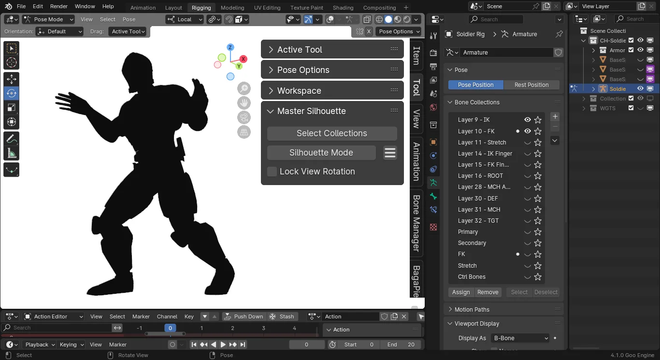
Task: Click the Measure tool icon
Action: 12,153
